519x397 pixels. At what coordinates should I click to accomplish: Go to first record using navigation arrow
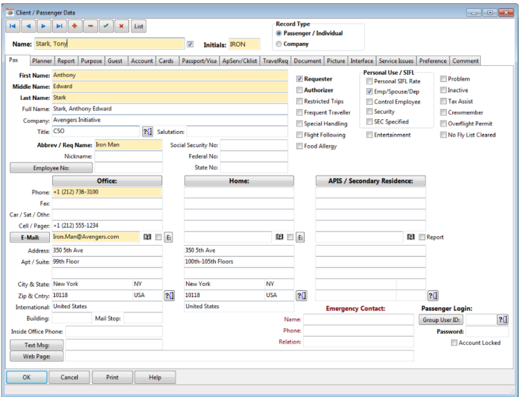[14, 26]
